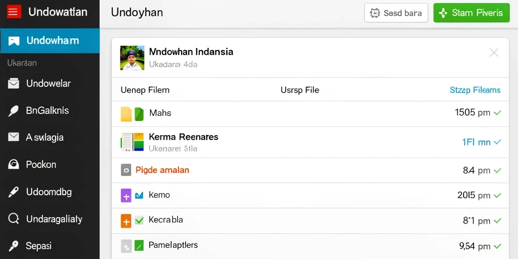This screenshot has width=518, height=259.
Task: Click the Undowelar envelope icon
Action: click(x=14, y=84)
